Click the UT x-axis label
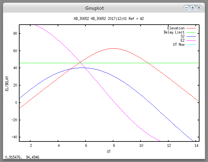 (108, 151)
